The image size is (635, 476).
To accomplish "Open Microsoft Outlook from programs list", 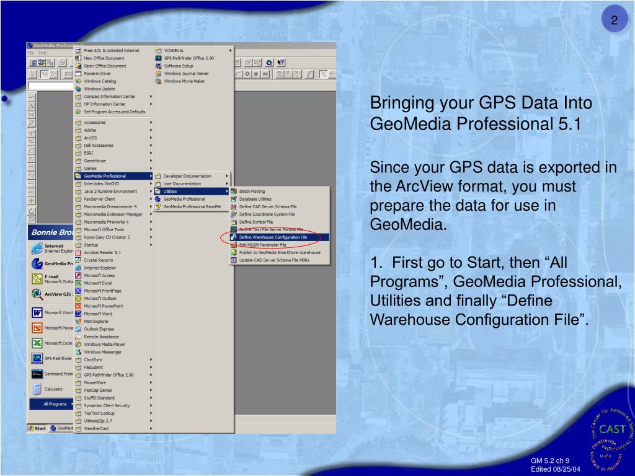I will pos(114,298).
